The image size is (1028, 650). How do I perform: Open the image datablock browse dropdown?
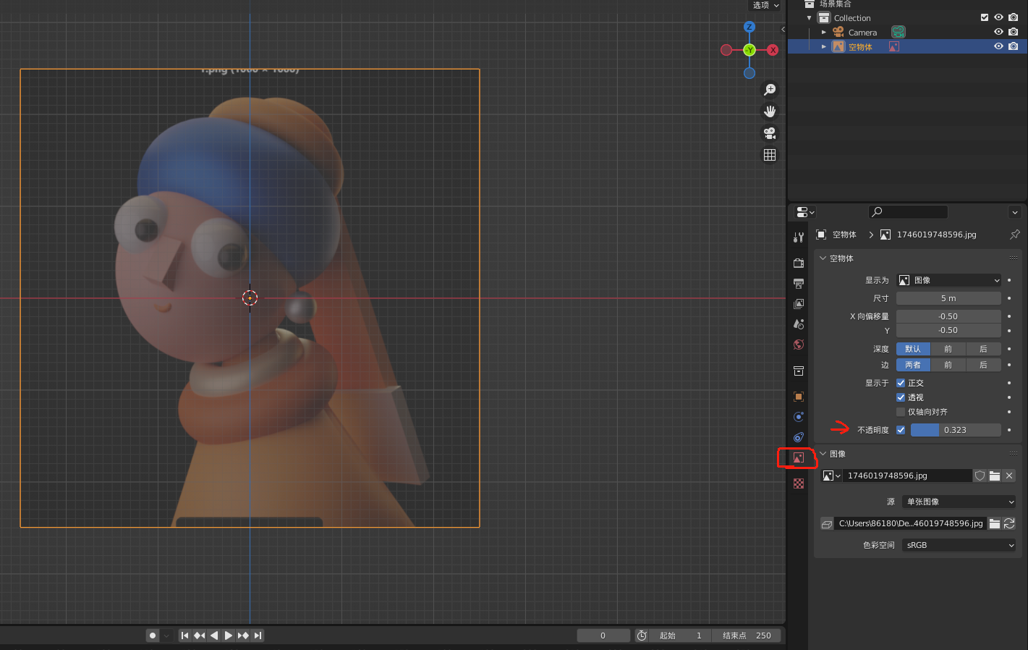click(832, 476)
